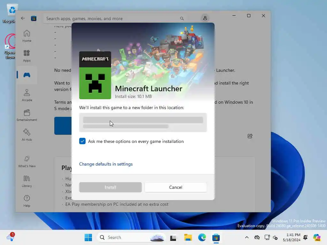This screenshot has height=245, width=327.
Task: Click the taskbar Search box
Action: point(131,237)
